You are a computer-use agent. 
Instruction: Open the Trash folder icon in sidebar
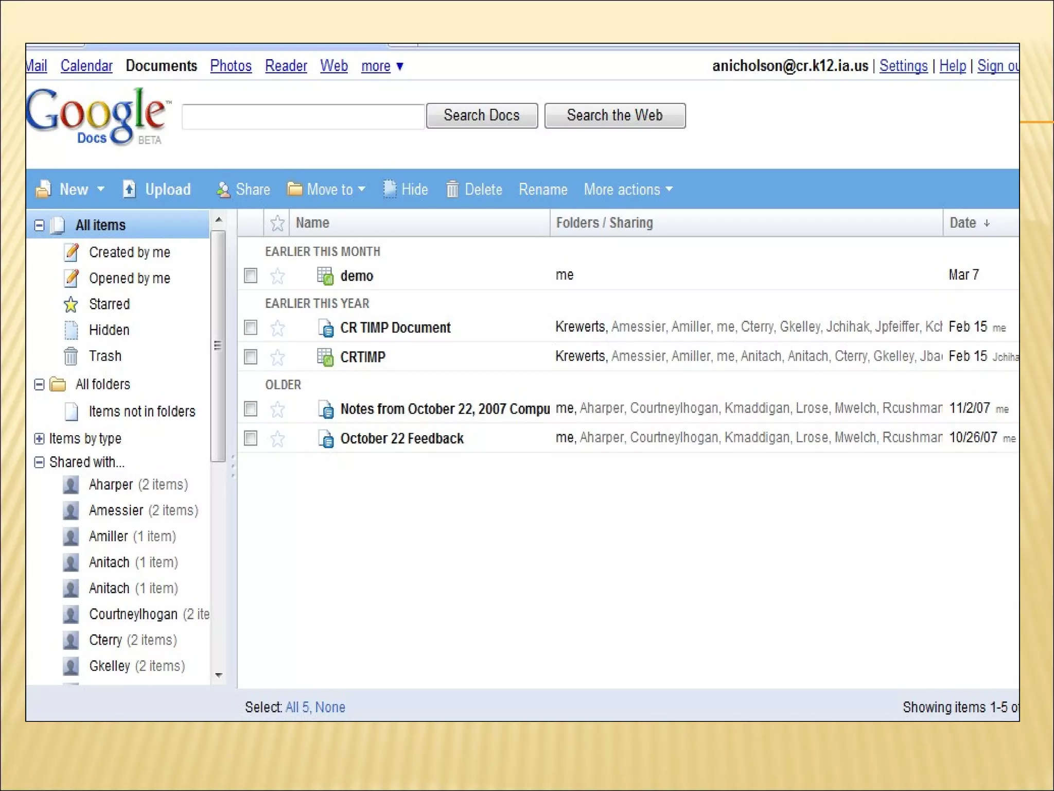(71, 356)
